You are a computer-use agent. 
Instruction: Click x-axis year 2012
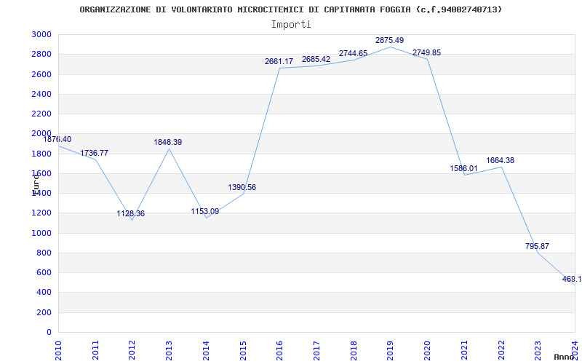click(132, 350)
